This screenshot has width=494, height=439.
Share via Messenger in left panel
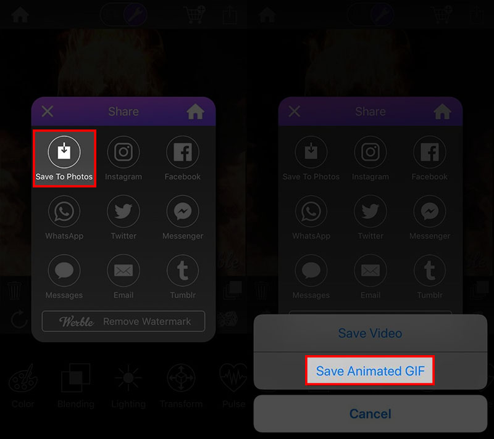[x=183, y=218]
